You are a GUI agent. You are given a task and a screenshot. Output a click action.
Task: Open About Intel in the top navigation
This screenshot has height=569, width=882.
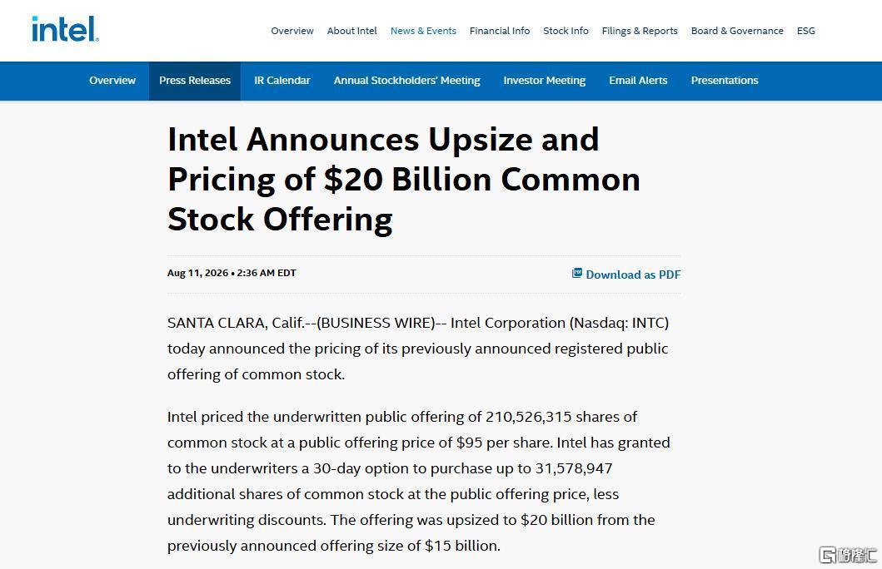(x=351, y=31)
